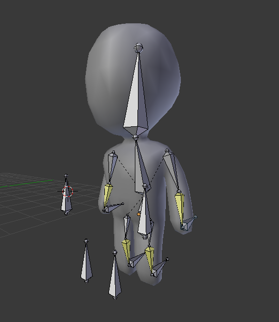This screenshot has height=322, width=279.
Task: Select the yellow forearm bone on screen-right arm
Action: (180, 208)
